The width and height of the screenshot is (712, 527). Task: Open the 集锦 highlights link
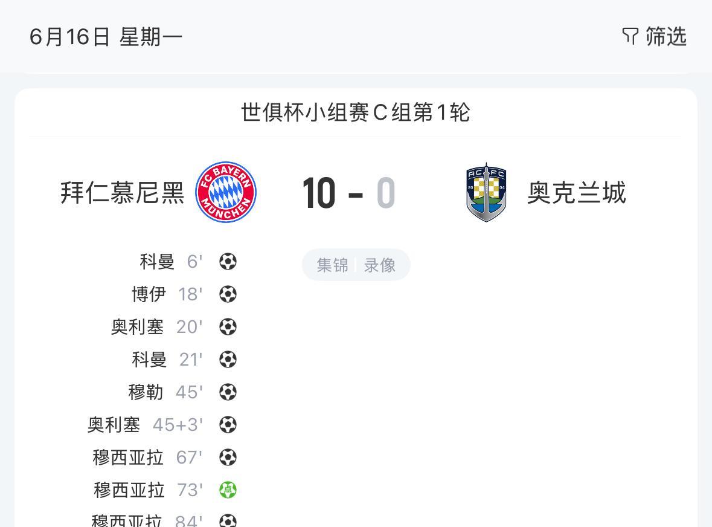tap(332, 265)
